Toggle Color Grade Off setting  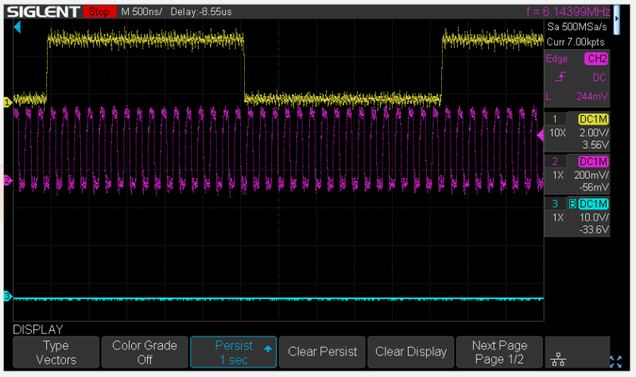(x=144, y=352)
